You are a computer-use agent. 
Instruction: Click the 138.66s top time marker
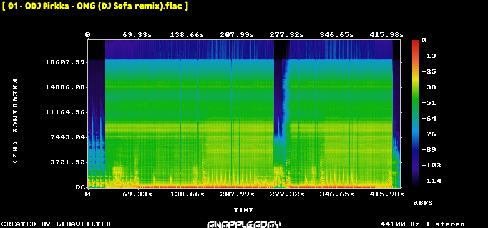click(187, 35)
